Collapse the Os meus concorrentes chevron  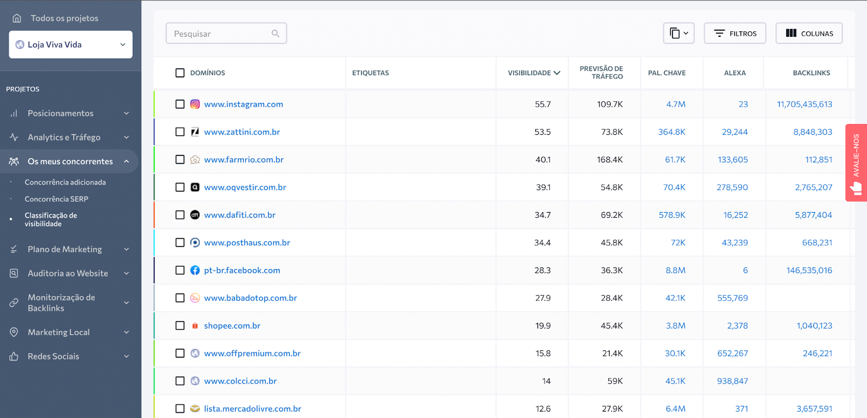pyautogui.click(x=126, y=161)
